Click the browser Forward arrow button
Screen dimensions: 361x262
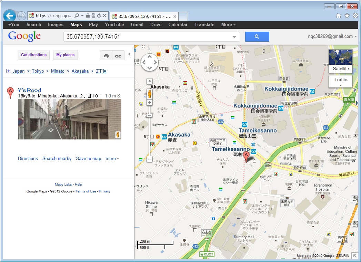(22, 16)
